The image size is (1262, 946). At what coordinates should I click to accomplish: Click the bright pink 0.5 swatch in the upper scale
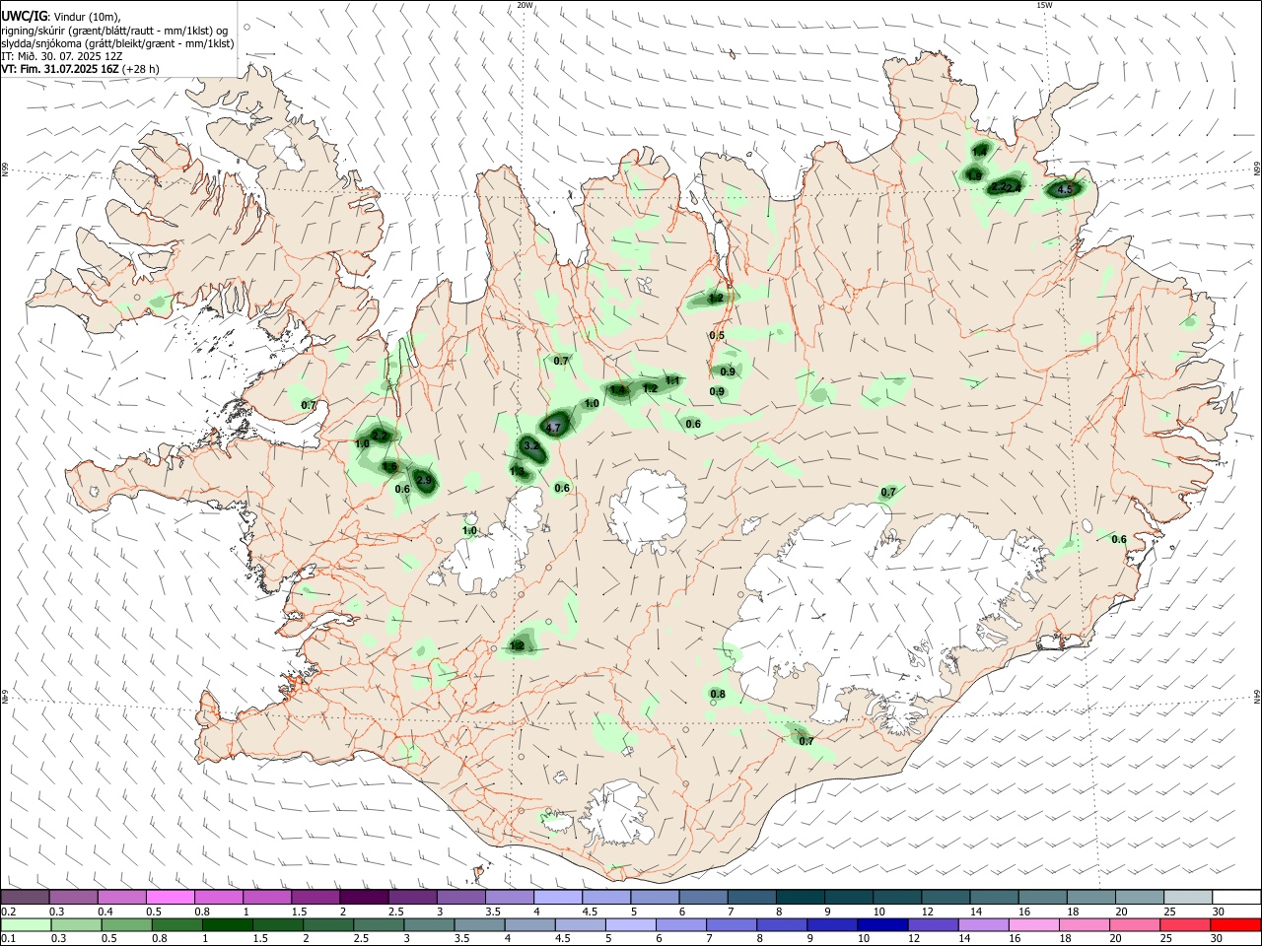point(170,898)
